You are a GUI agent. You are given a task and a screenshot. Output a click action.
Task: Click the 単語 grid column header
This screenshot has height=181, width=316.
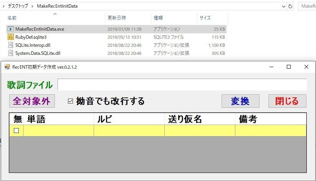pyautogui.click(x=58, y=119)
